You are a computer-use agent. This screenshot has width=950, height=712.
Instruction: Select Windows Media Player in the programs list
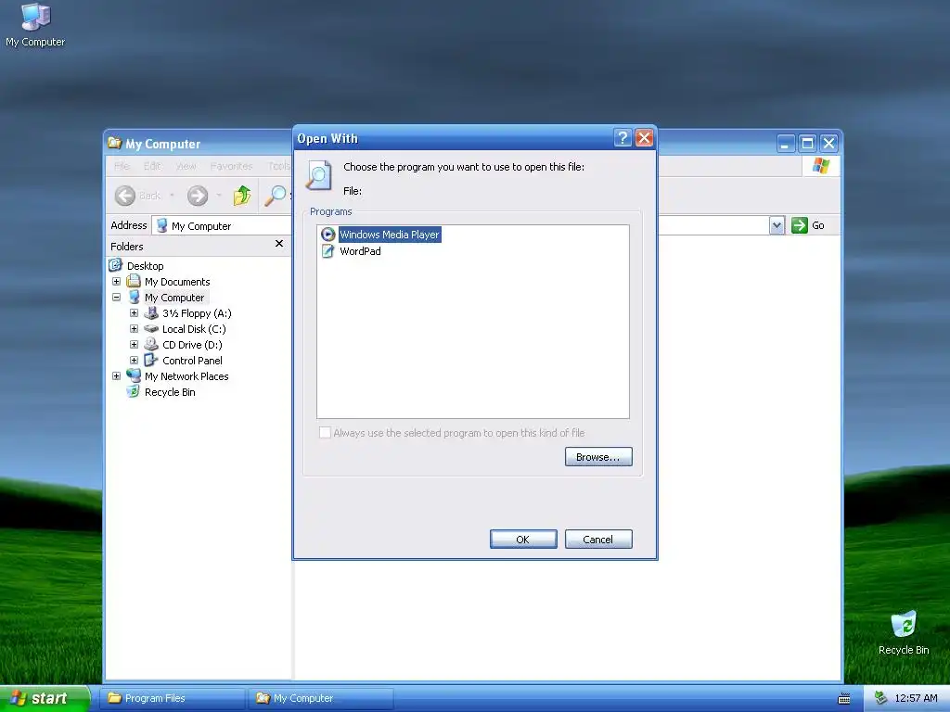coord(390,235)
